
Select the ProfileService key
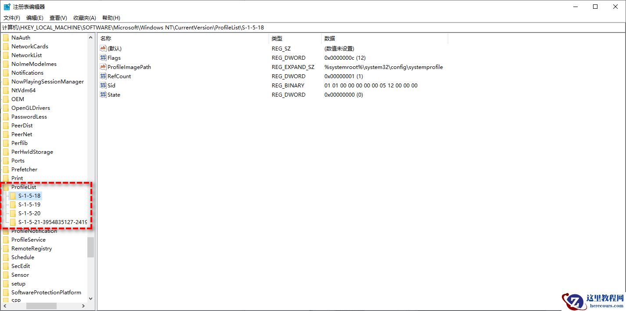pos(29,239)
